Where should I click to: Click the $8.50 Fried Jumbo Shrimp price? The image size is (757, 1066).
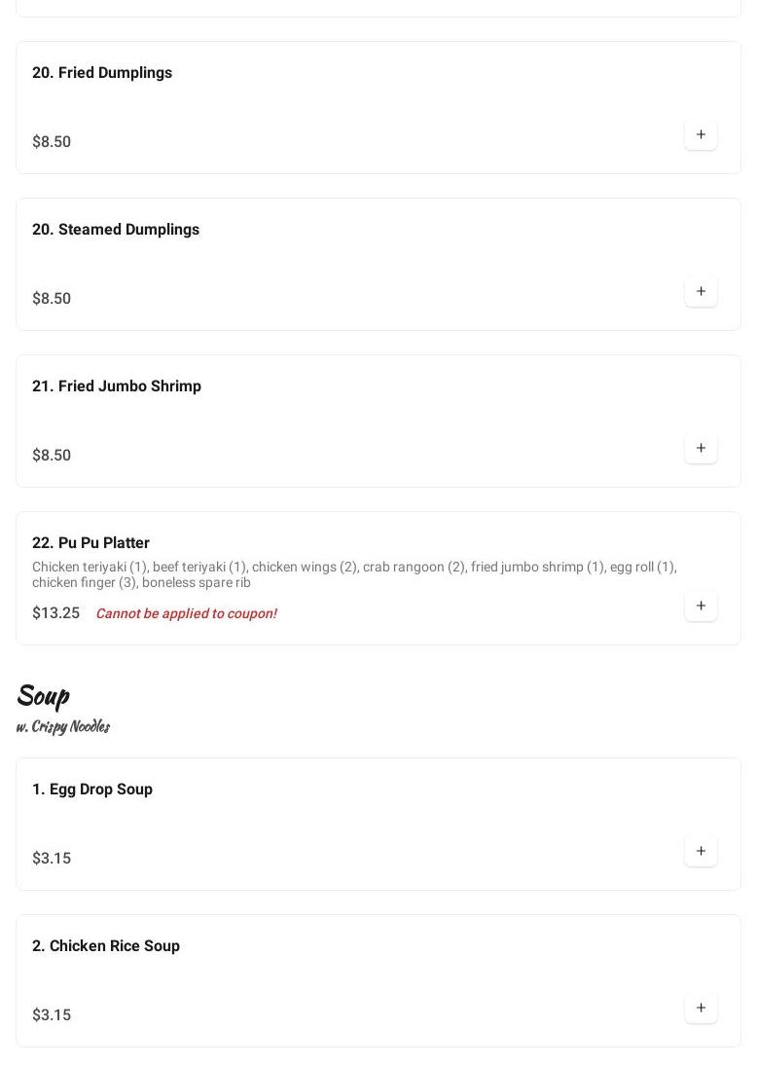pyautogui.click(x=52, y=456)
